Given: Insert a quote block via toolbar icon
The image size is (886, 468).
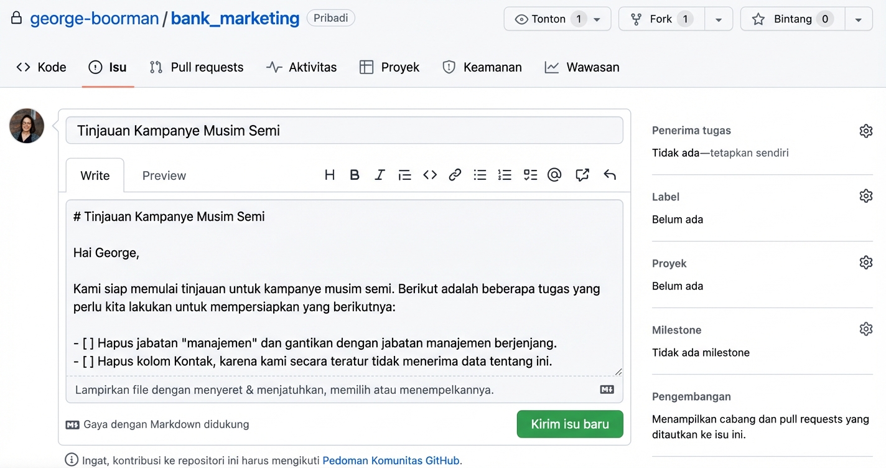Looking at the screenshot, I should (x=404, y=175).
